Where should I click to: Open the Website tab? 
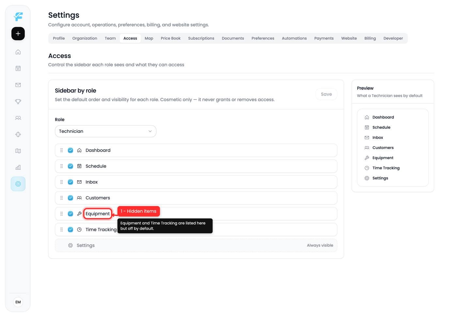[x=349, y=38]
